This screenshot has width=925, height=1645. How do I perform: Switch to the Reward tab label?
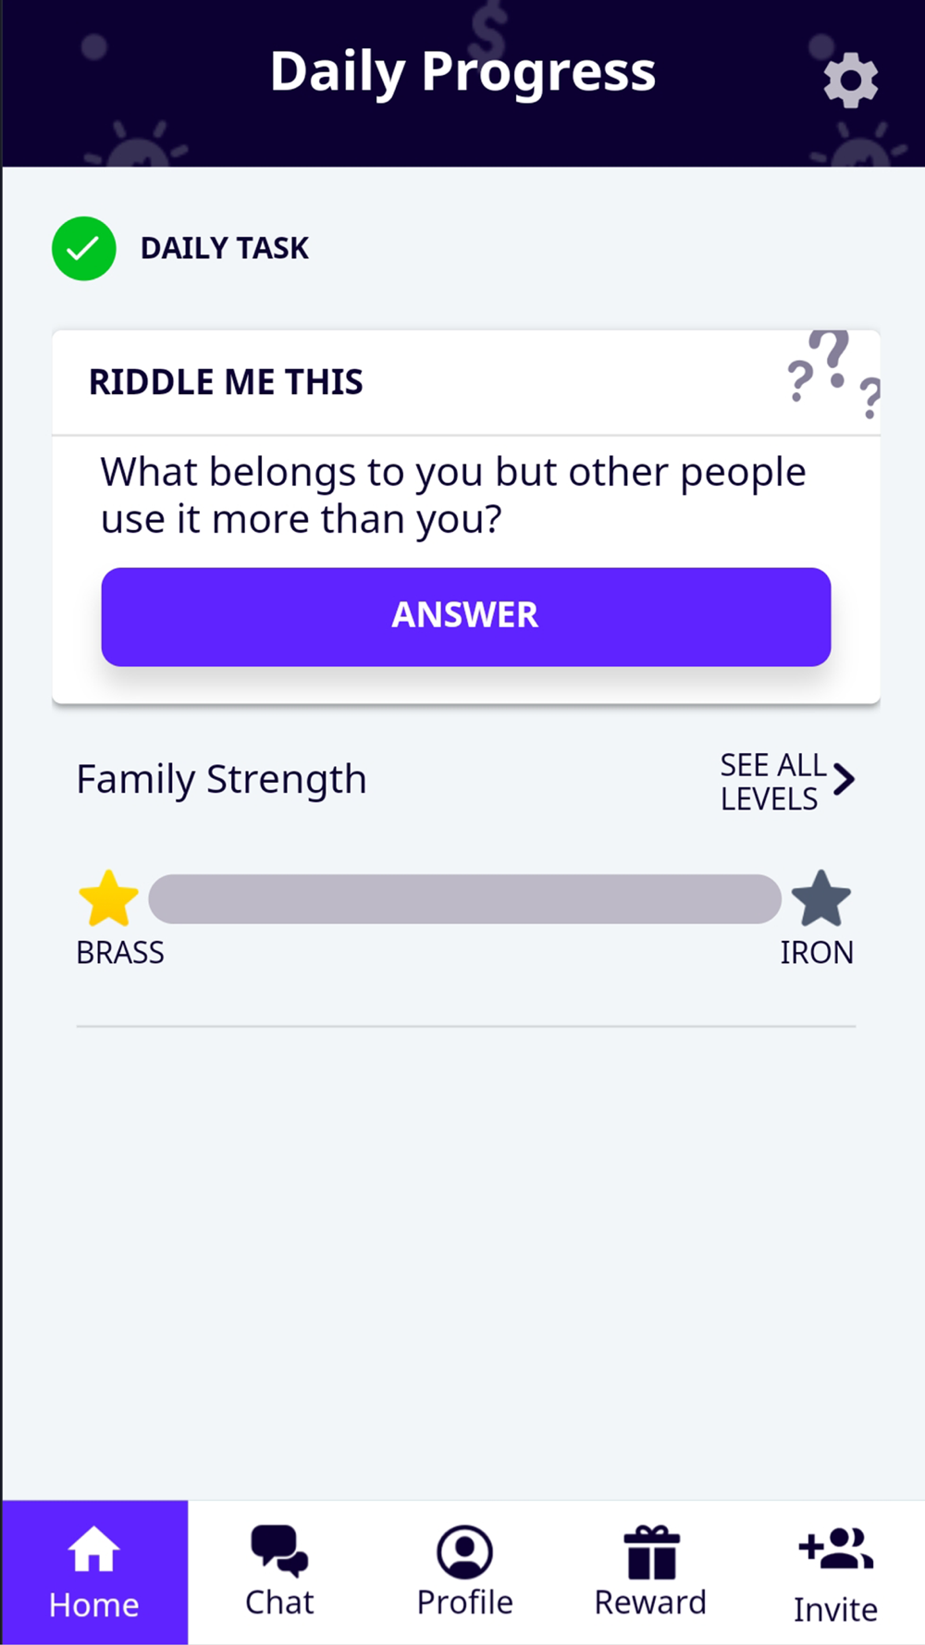click(x=650, y=1602)
